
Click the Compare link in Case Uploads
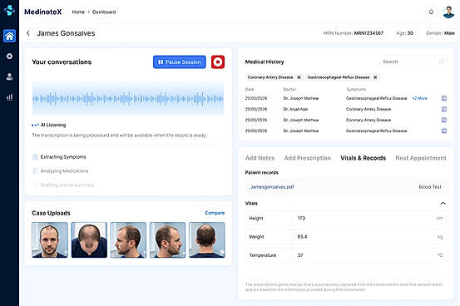point(215,213)
